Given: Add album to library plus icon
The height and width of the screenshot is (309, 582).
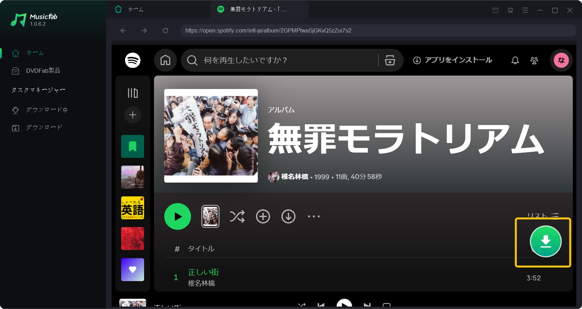Looking at the screenshot, I should pyautogui.click(x=263, y=216).
